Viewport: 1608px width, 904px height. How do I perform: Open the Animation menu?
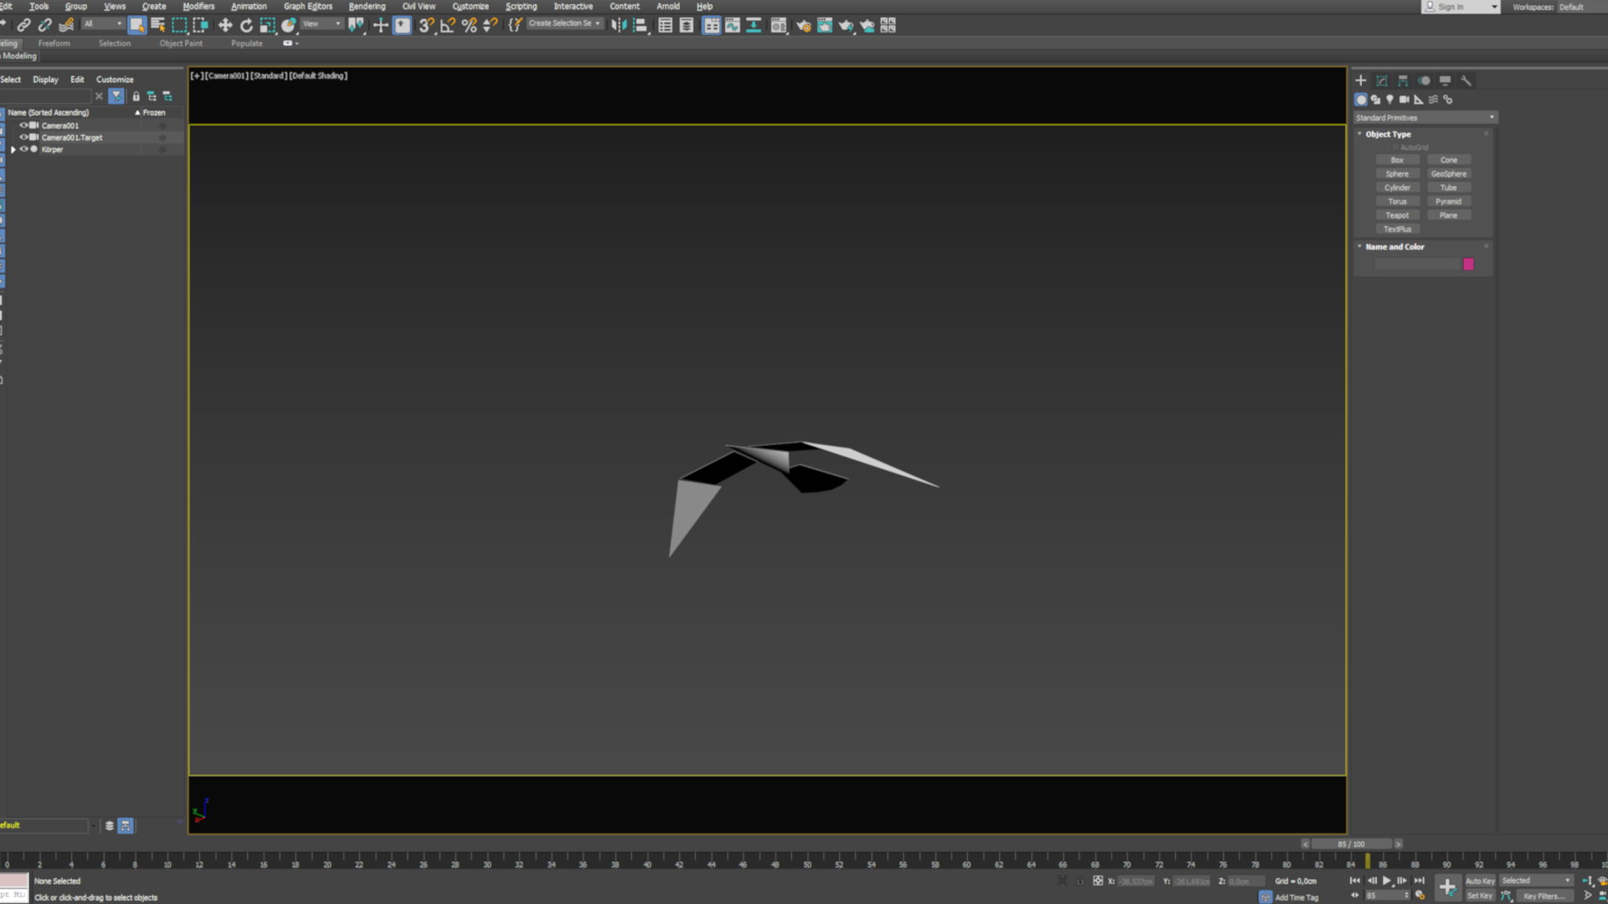pyautogui.click(x=249, y=6)
